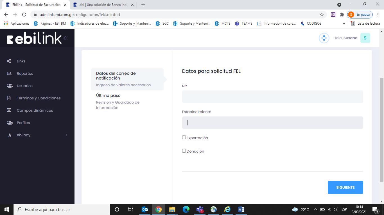Check the Donación checkbox

[x=184, y=151]
